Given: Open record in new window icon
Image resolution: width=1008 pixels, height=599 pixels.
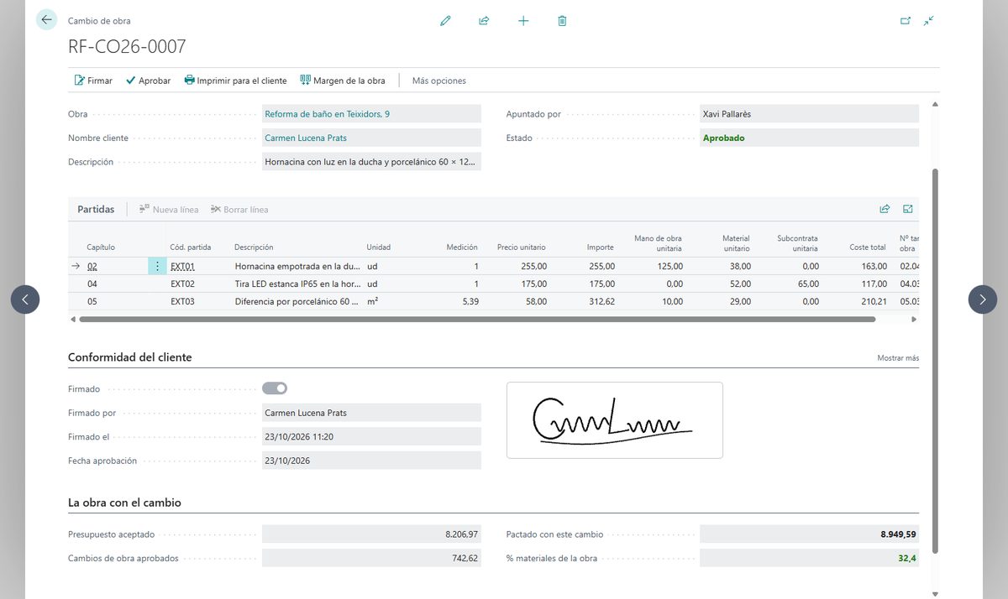Looking at the screenshot, I should click(906, 21).
